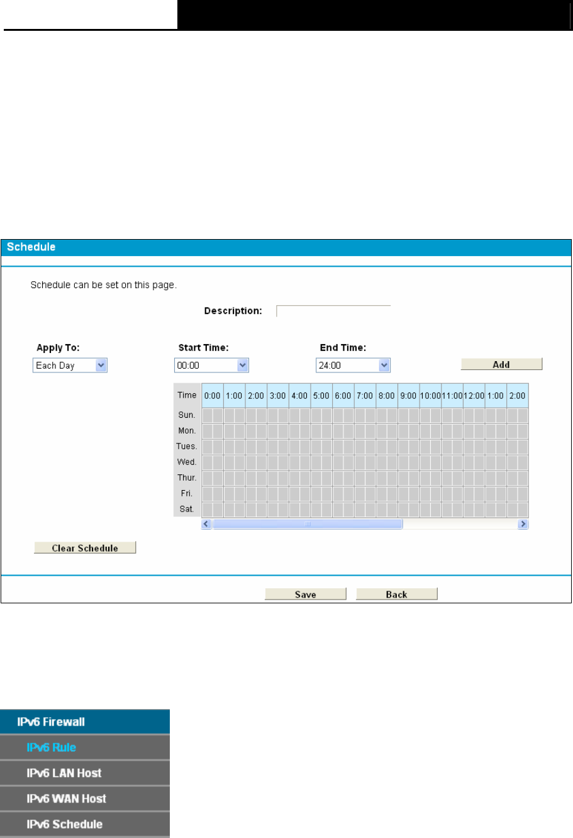The height and width of the screenshot is (838, 573).
Task: Click the schedule grid's right scroll arrow
Action: click(523, 523)
